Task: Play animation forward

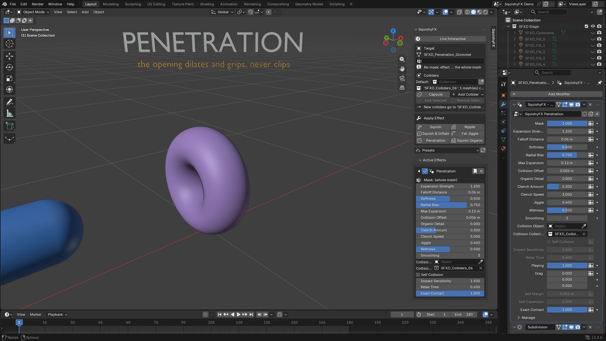Action: (239, 314)
